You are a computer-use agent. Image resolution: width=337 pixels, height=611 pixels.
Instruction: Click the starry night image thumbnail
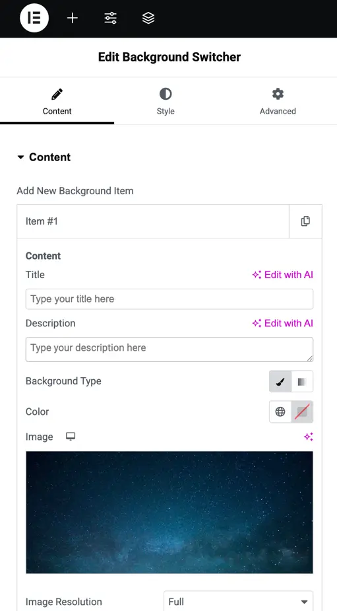[169, 512]
